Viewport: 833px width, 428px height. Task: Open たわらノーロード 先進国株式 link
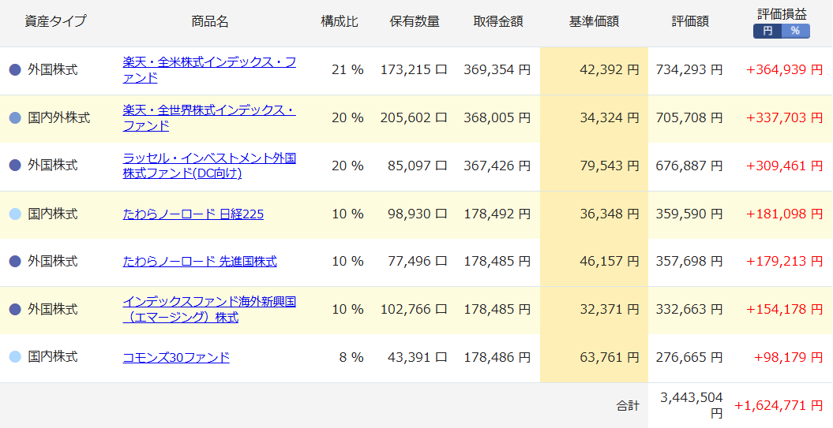(200, 262)
